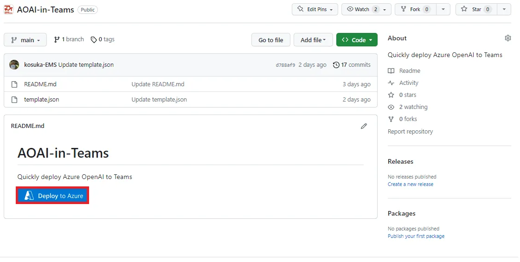Open the main branch selector dropdown
Screen dimensions: 520x262
pos(25,40)
